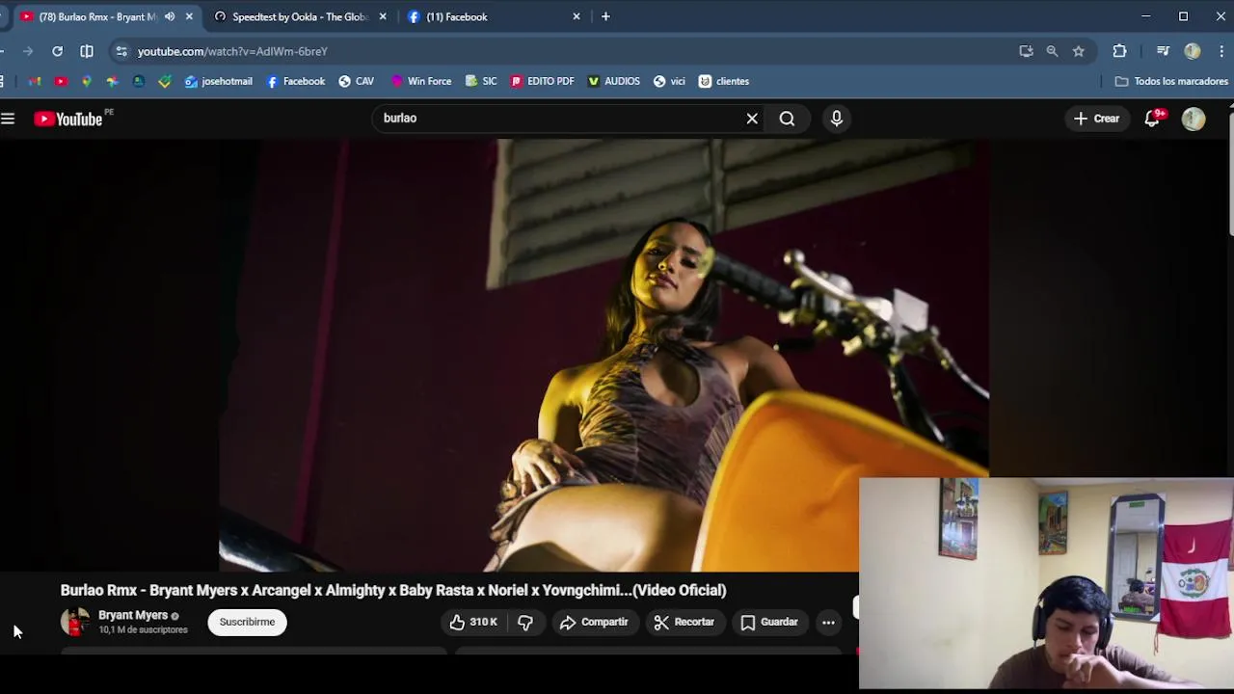
Task: Go to the YouTube home logo
Action: tap(68, 119)
